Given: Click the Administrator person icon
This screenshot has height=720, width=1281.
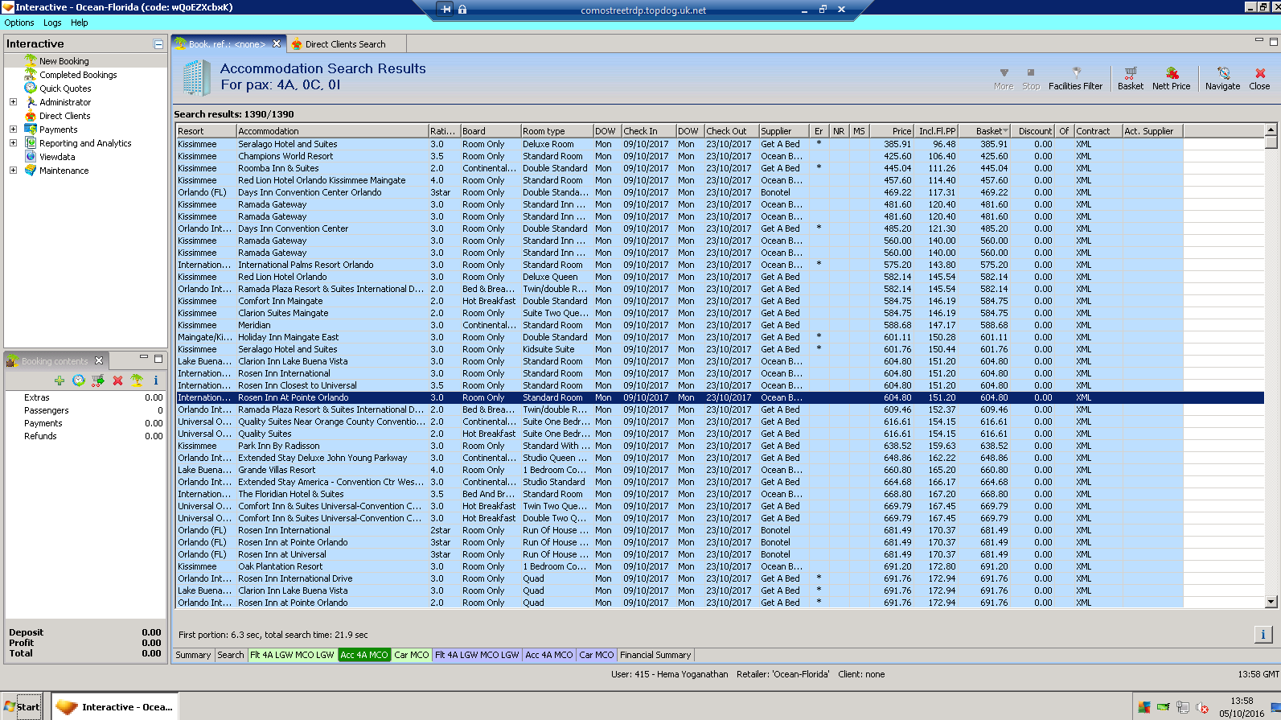Looking at the screenshot, I should click(31, 102).
